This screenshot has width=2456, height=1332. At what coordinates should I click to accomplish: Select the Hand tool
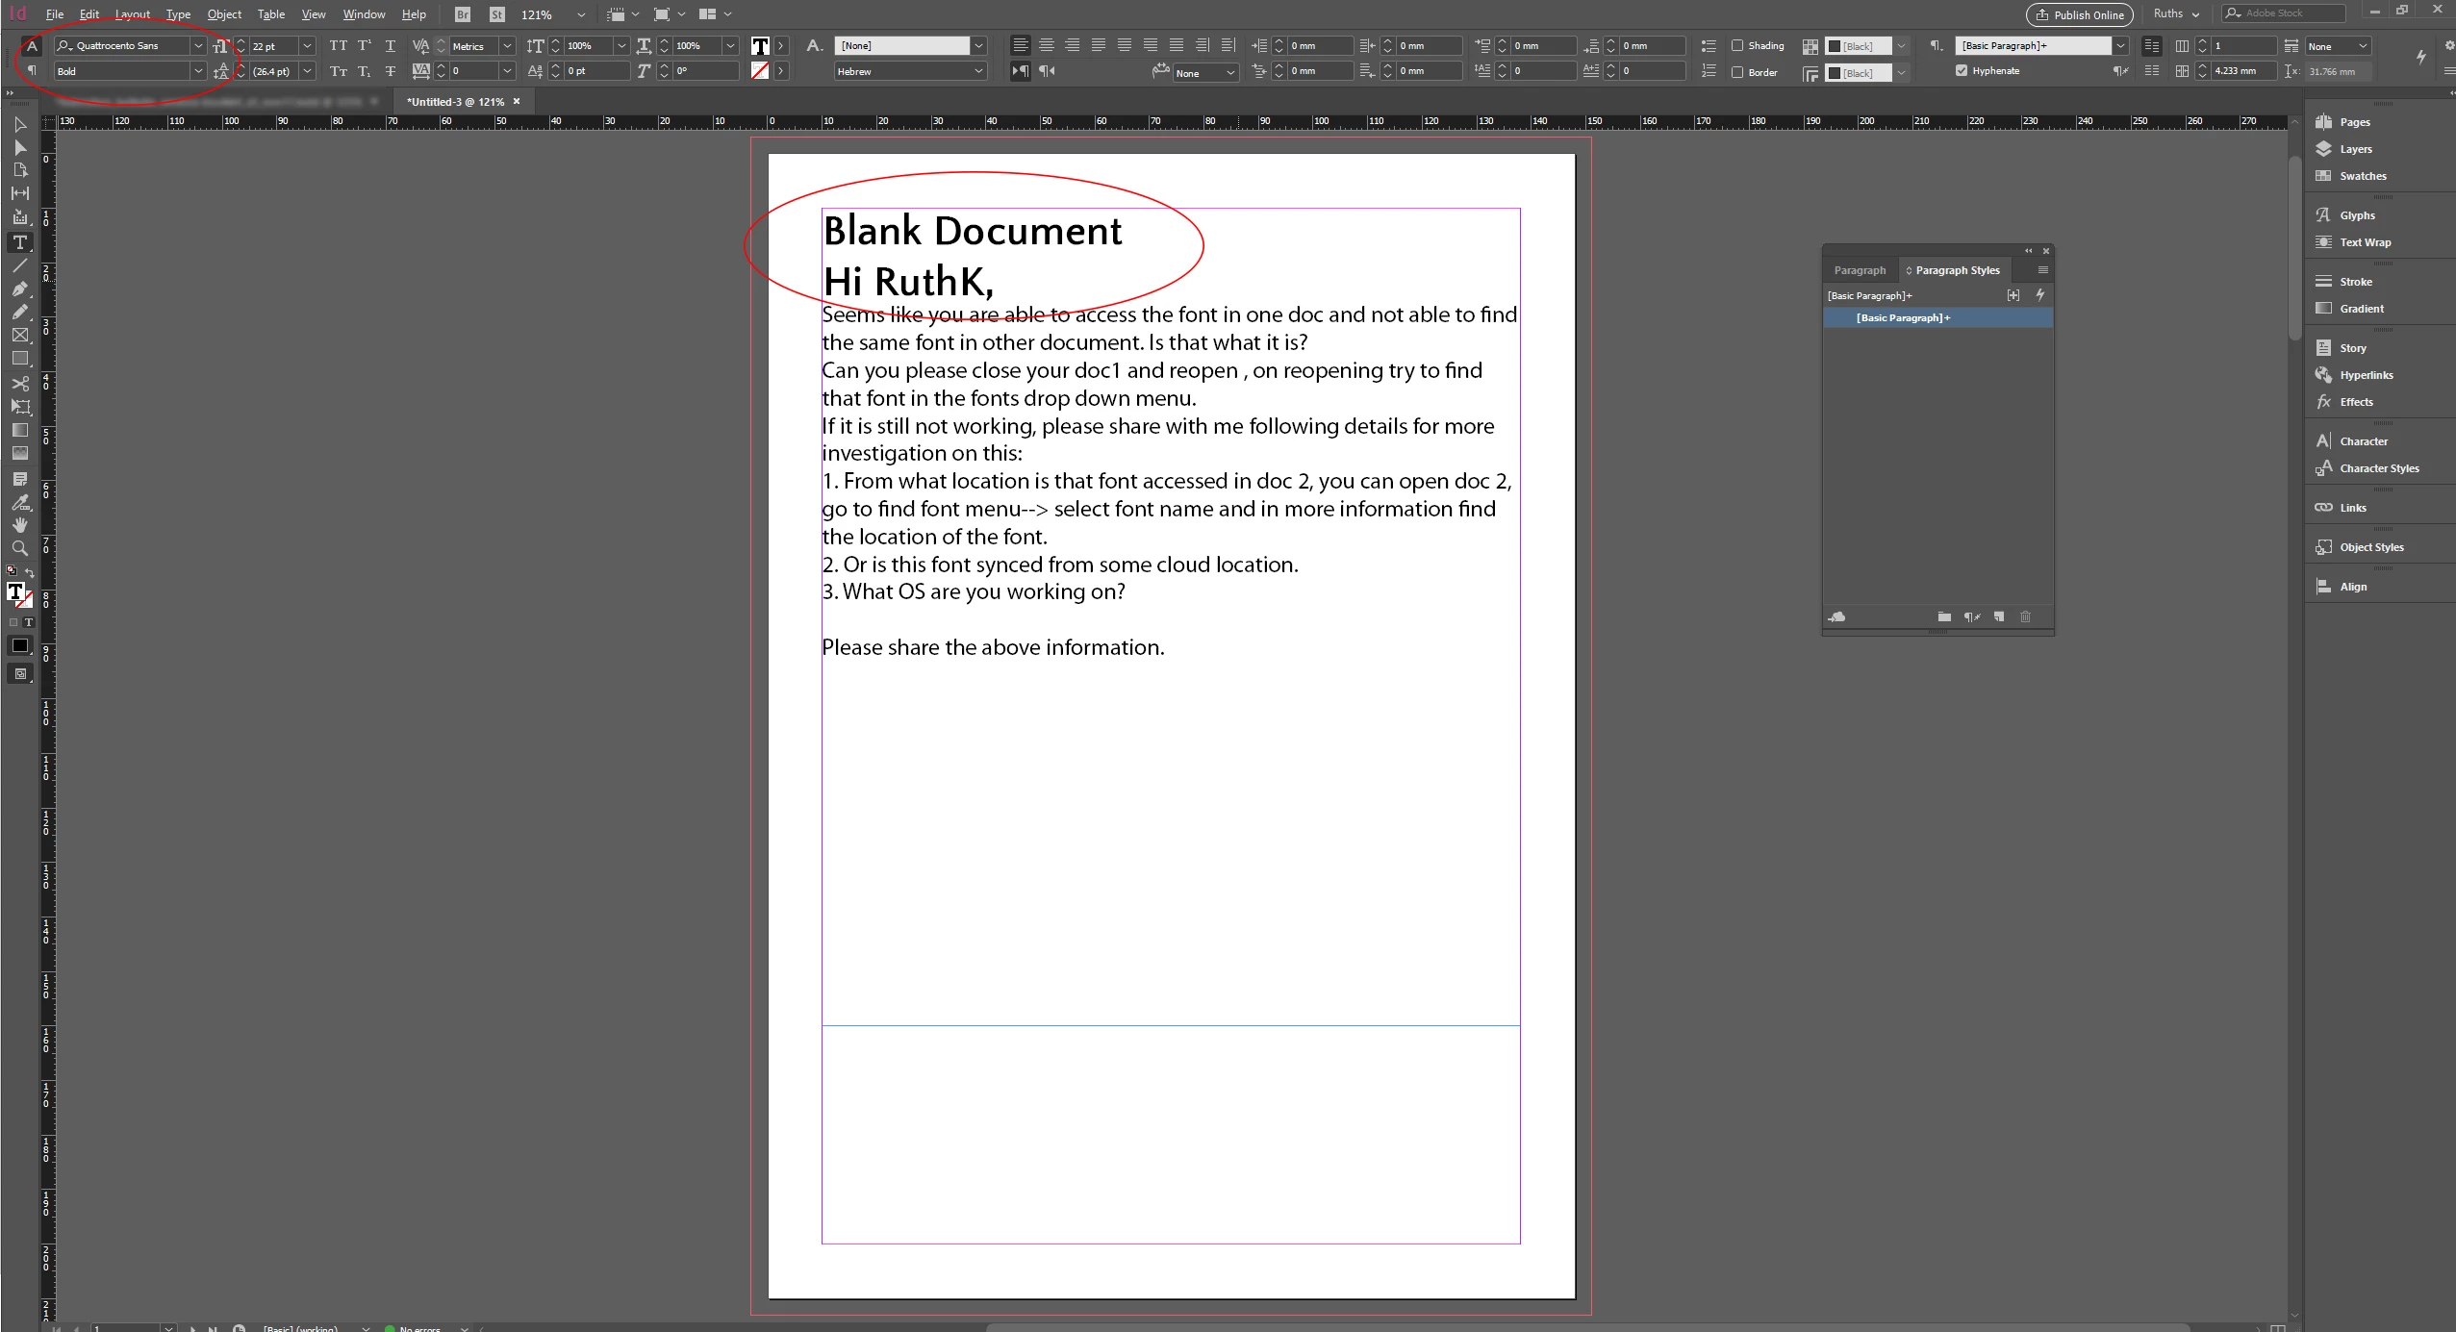(x=19, y=525)
